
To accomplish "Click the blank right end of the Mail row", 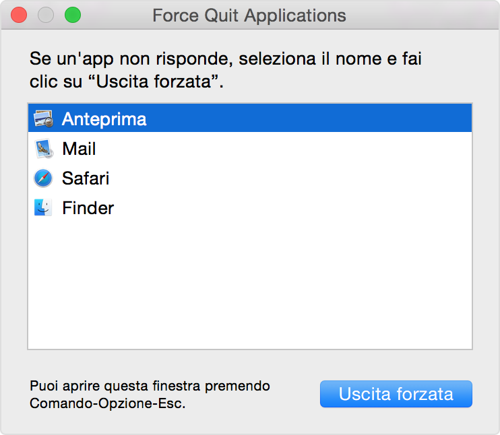I will [x=404, y=149].
